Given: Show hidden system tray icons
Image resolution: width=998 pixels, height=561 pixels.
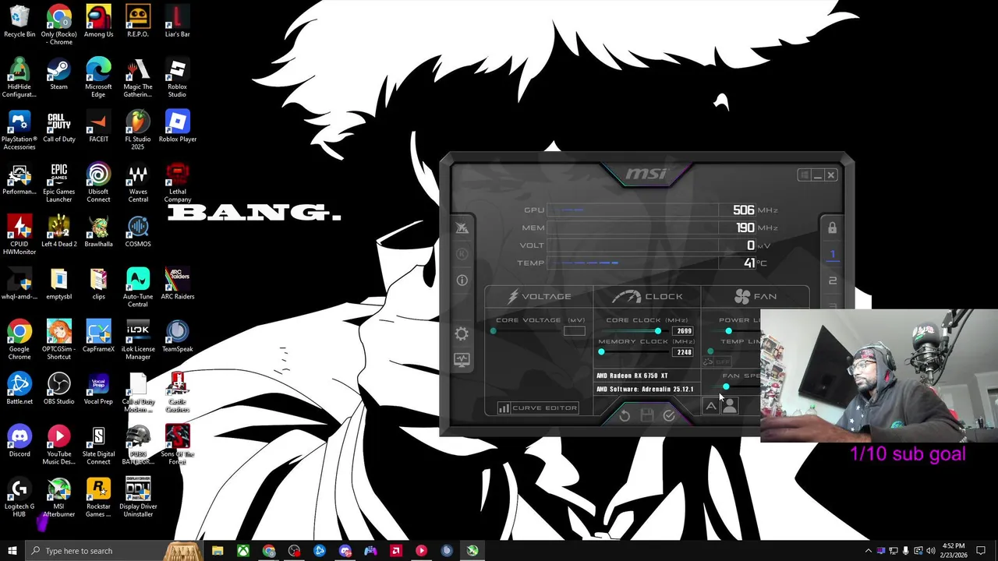Looking at the screenshot, I should point(869,551).
